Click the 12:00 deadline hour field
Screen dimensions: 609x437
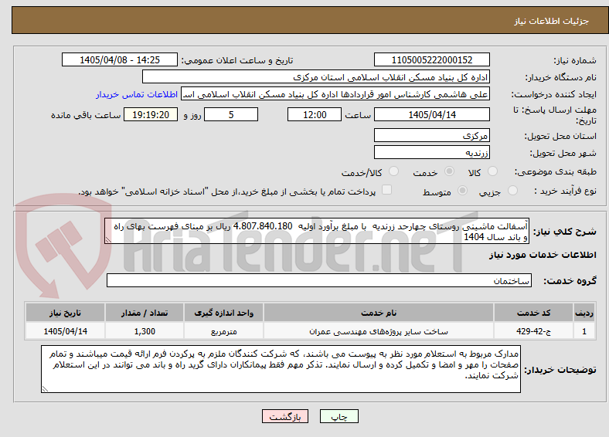(315, 114)
